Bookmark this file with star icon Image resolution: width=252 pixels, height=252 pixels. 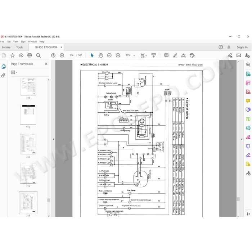(x=12, y=55)
